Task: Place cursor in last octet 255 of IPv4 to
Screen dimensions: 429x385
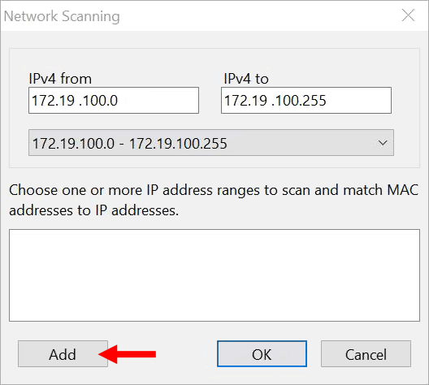Action: 314,101
